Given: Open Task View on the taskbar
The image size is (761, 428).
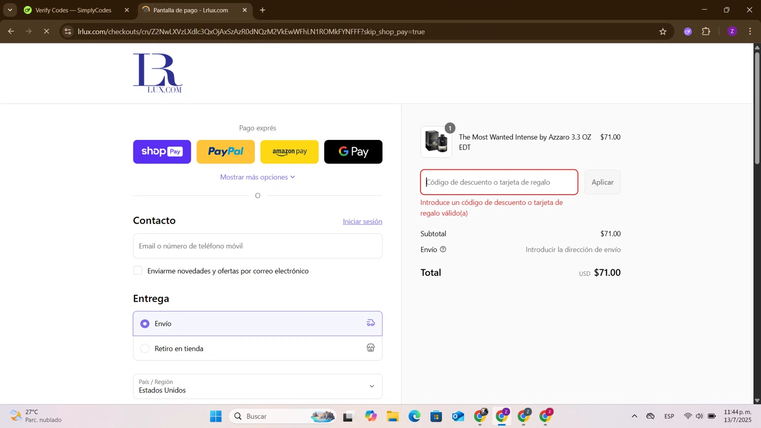Looking at the screenshot, I should (x=348, y=416).
